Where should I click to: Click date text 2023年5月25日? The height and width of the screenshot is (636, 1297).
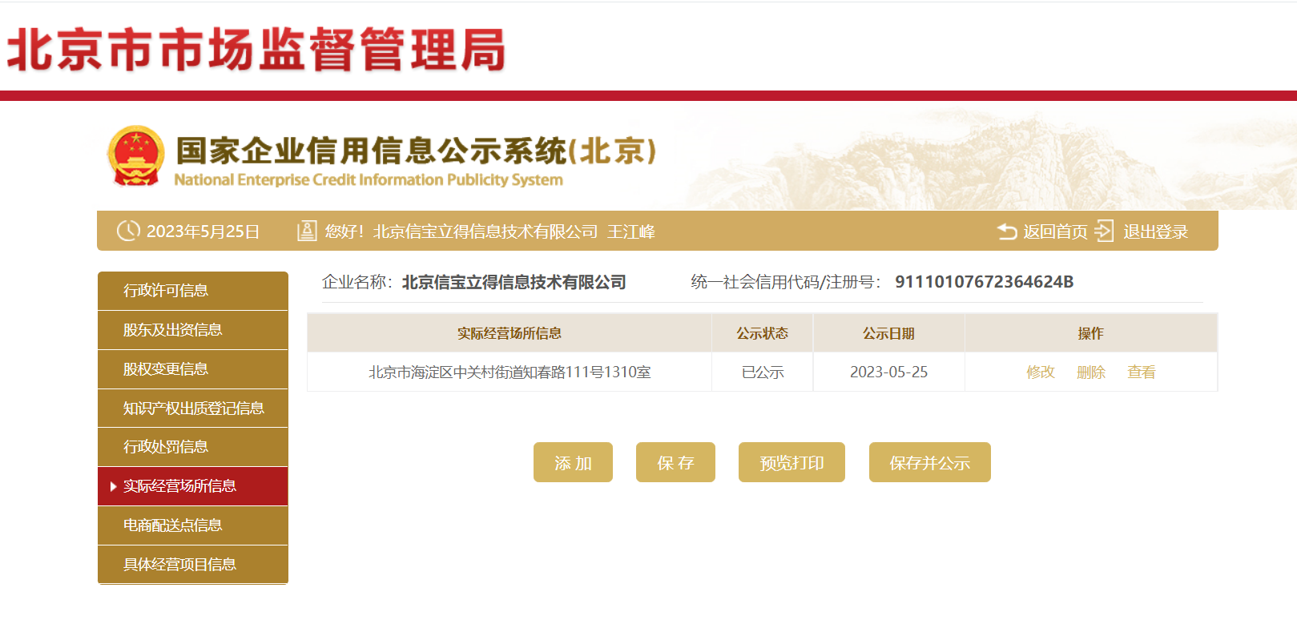click(x=203, y=231)
